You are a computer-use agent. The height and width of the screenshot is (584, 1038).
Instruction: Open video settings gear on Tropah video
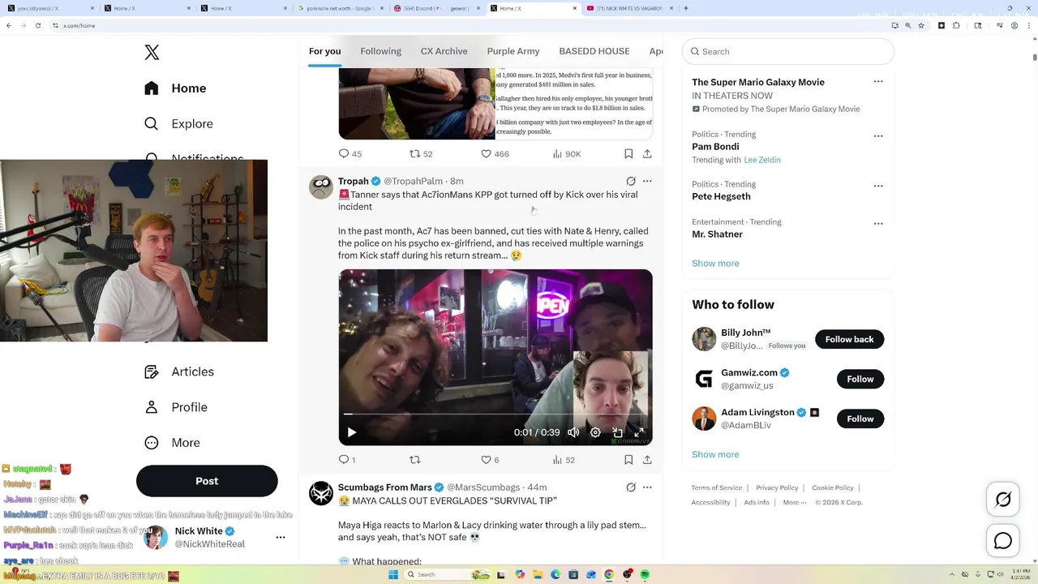tap(595, 432)
